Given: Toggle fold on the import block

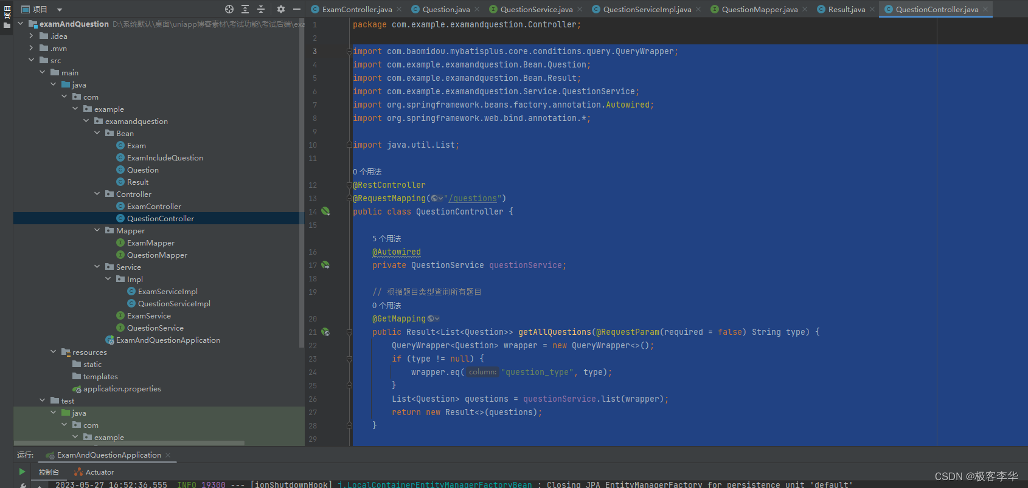Looking at the screenshot, I should (349, 51).
